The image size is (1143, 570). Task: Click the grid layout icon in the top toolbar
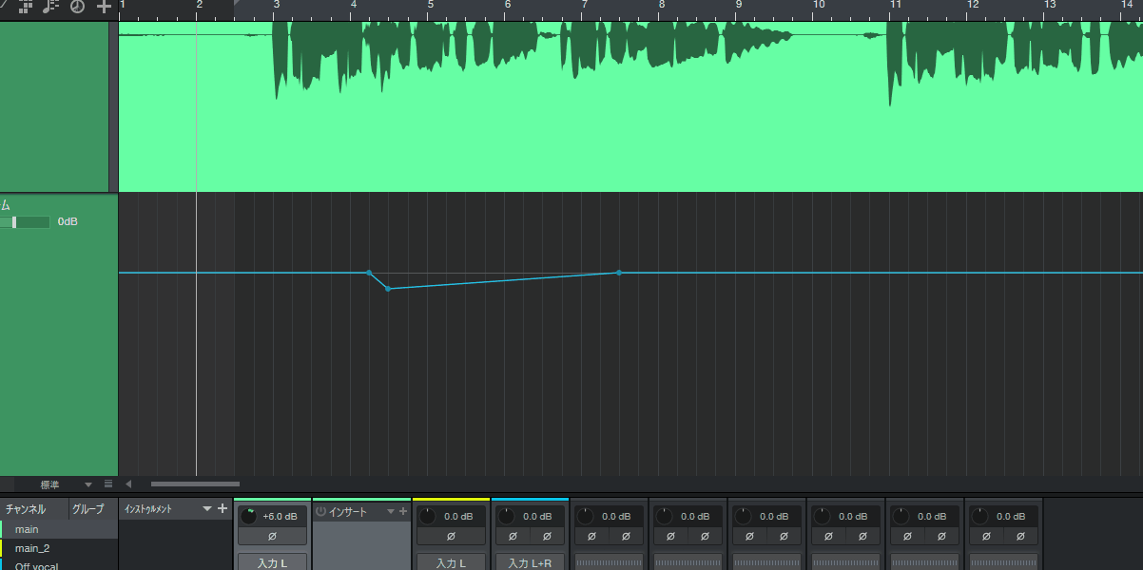[24, 7]
